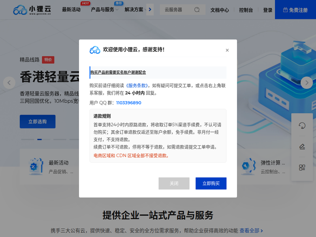Open the 控制台 link
The height and width of the screenshot is (237, 316).
coord(246,10)
